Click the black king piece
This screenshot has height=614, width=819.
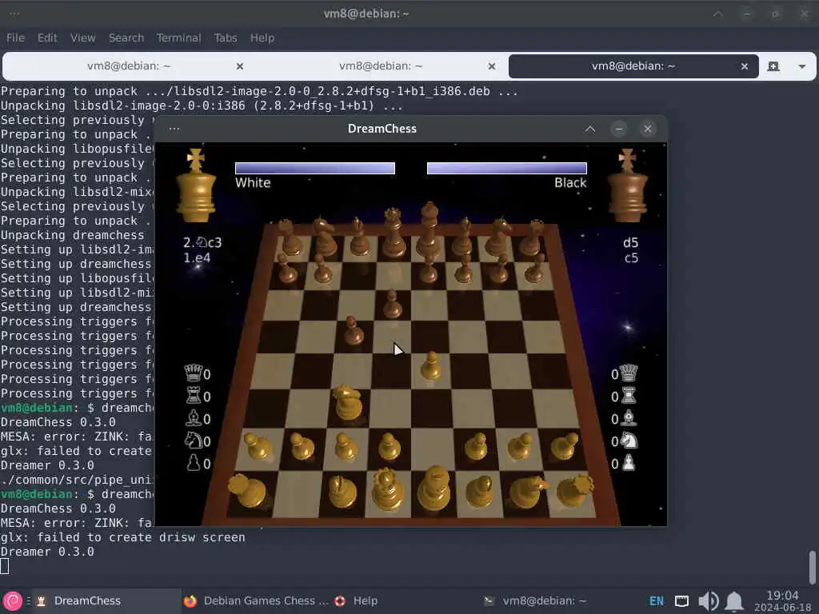pyautogui.click(x=429, y=231)
